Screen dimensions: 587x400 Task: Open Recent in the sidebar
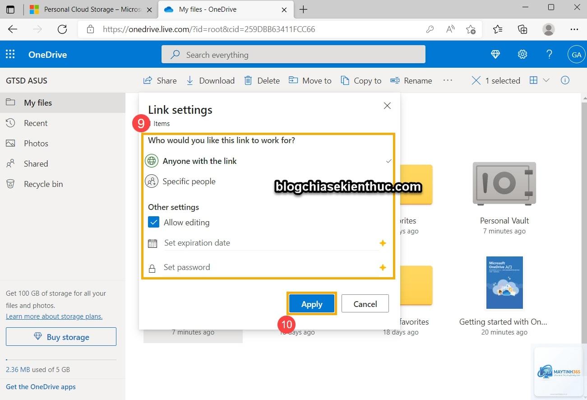pos(63,123)
